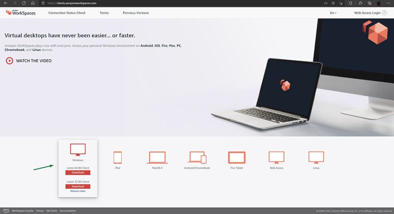
Task: Click the browser back arrow
Action: pyautogui.click(x=5, y=3)
